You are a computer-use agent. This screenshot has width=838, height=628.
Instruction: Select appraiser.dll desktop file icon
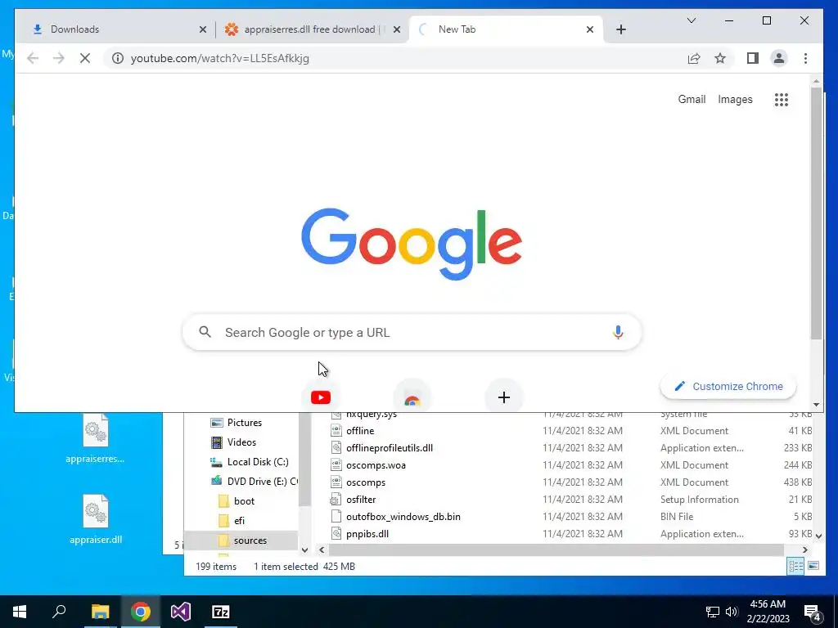96,519
